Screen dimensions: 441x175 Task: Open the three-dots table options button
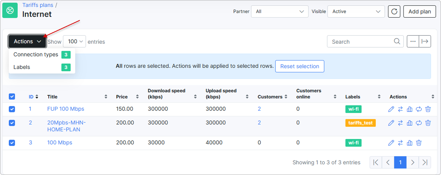pyautogui.click(x=413, y=41)
